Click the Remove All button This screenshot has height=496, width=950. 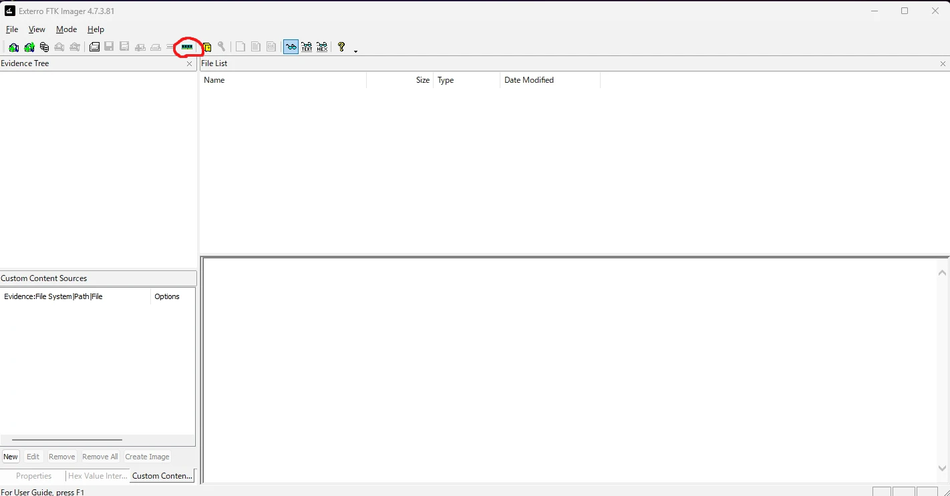(100, 457)
